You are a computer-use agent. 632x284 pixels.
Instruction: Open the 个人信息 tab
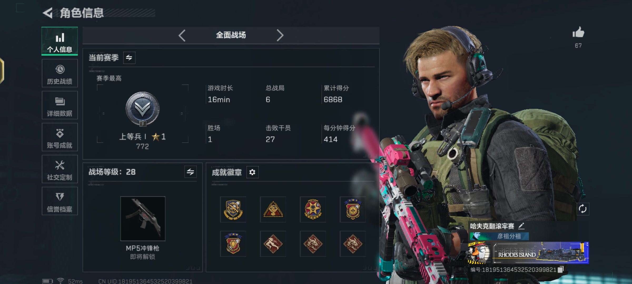click(x=60, y=41)
